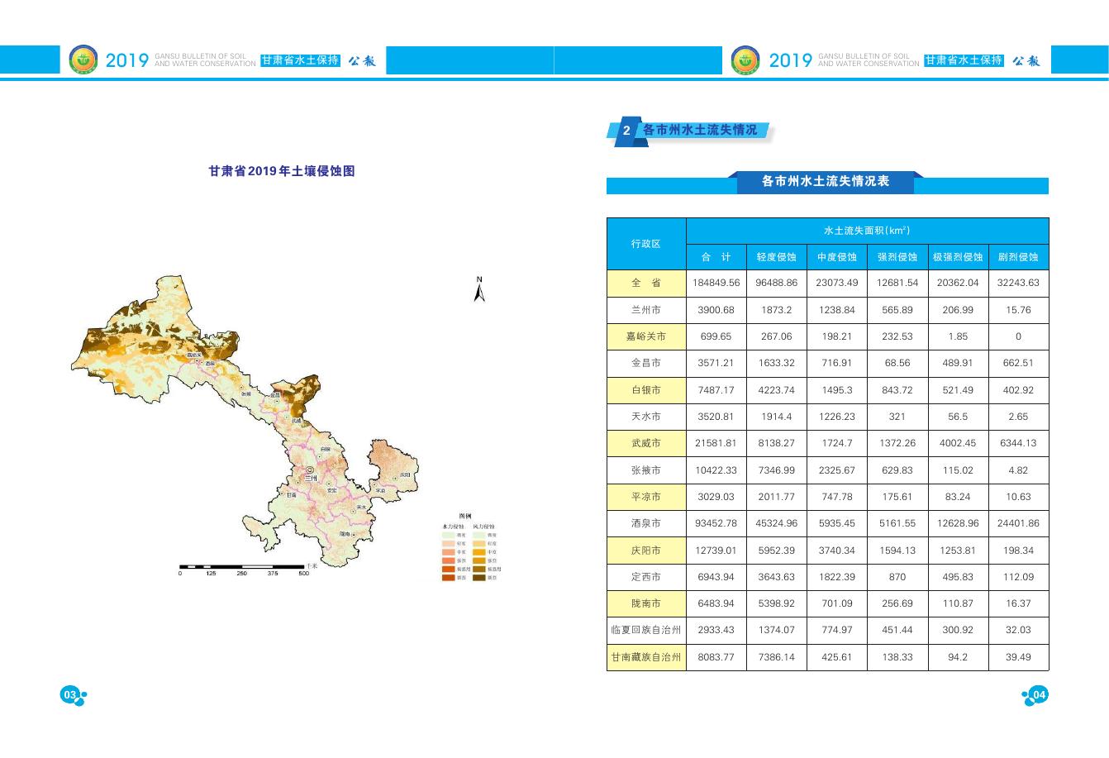Click the 870 cell in the 定西市 row
1109x758 pixels.
[x=897, y=577]
